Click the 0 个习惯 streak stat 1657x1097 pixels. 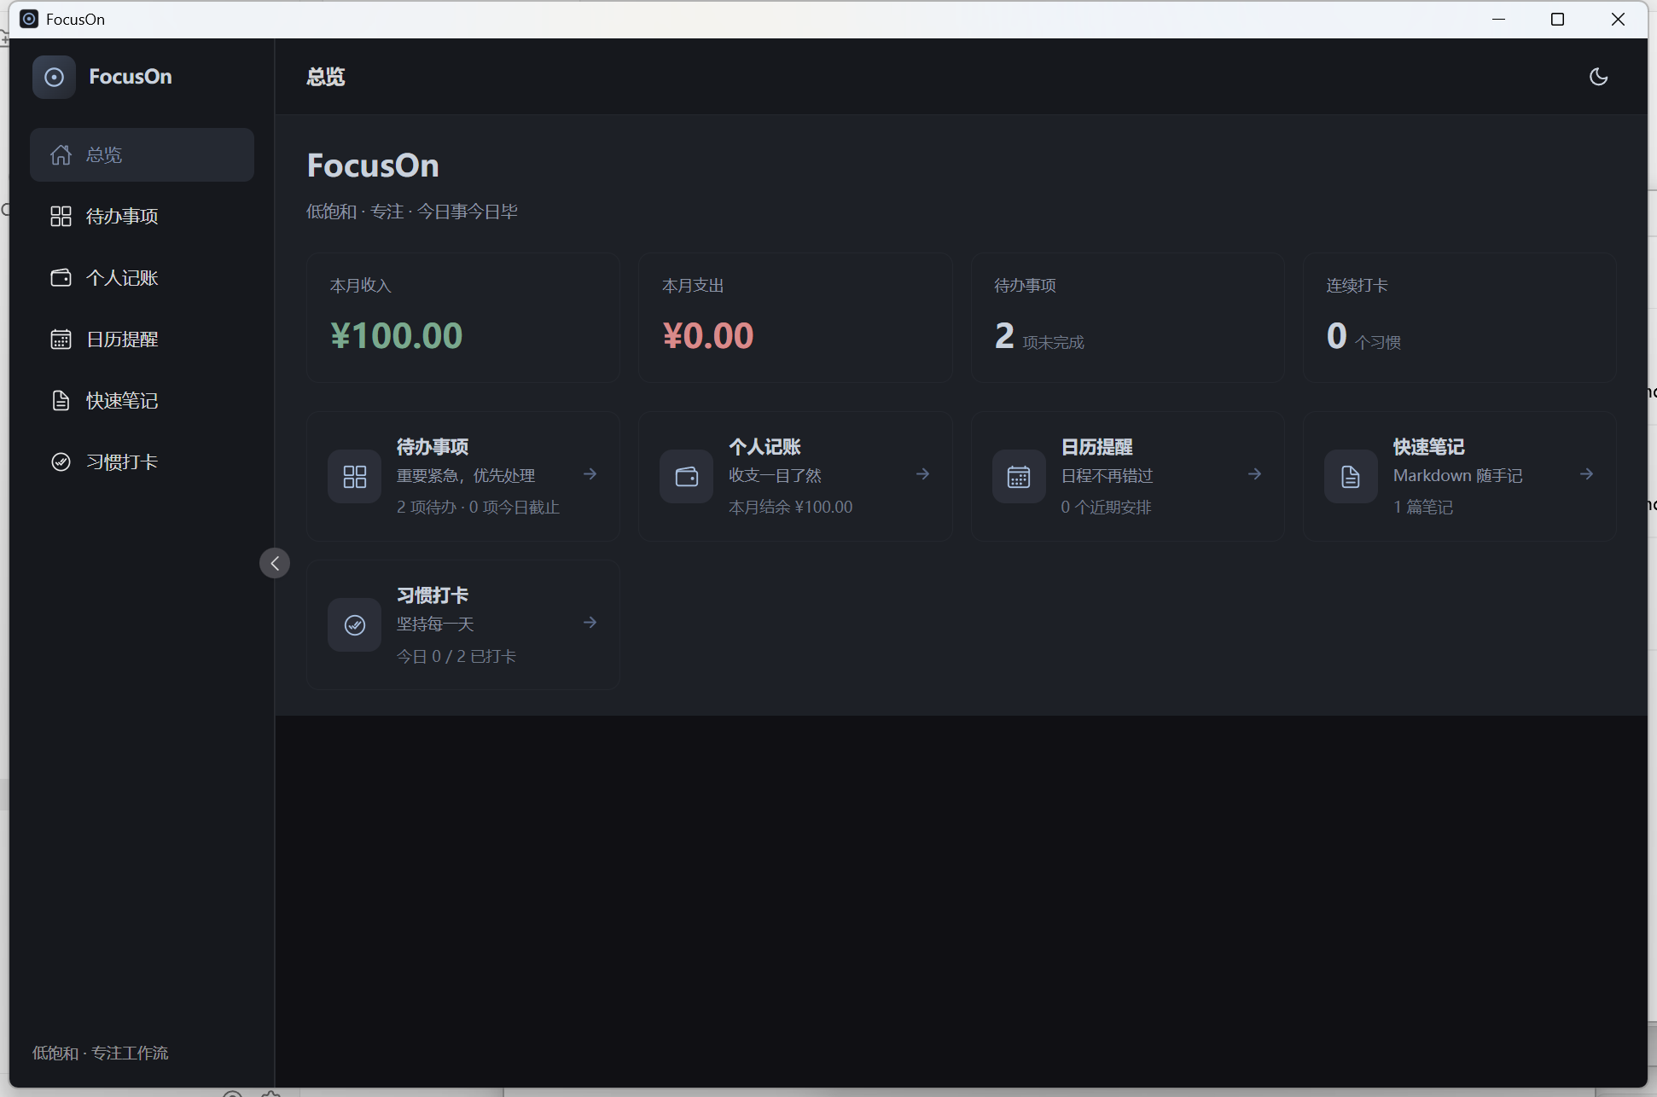coord(1363,336)
